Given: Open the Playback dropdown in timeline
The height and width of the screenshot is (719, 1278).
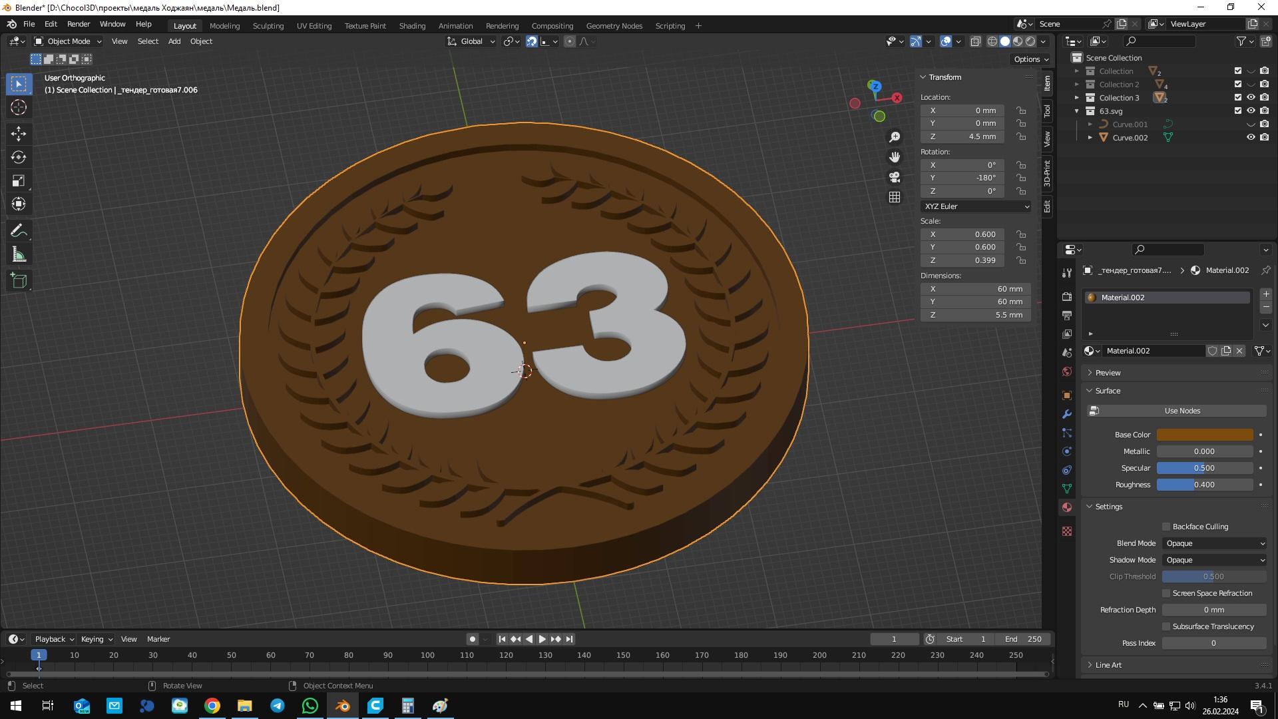Looking at the screenshot, I should point(54,639).
